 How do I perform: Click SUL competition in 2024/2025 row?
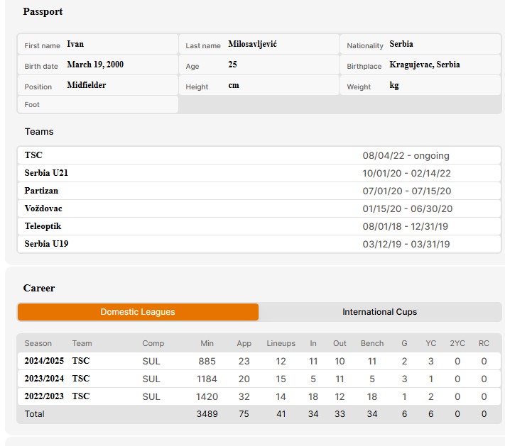[x=151, y=362]
